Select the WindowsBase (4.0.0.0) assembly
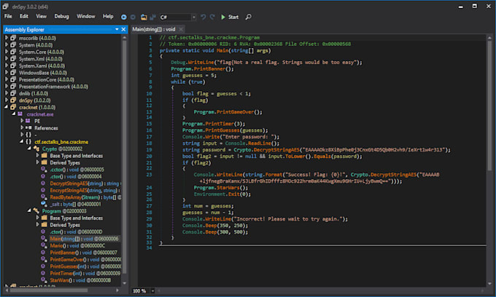 click(x=43, y=73)
